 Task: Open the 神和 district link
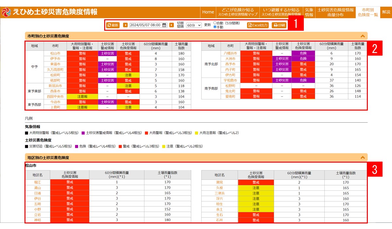38,220
